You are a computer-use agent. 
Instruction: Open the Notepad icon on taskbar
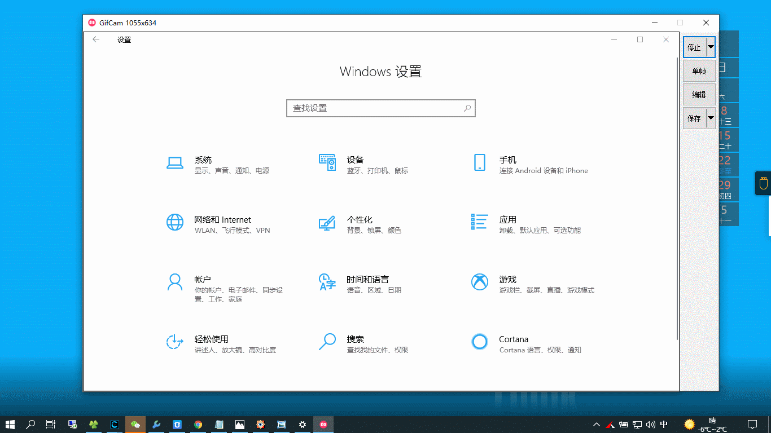pyautogui.click(x=219, y=425)
